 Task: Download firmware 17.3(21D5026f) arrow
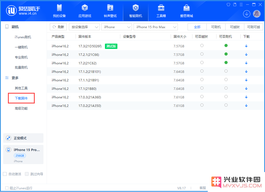[x=246, y=46]
